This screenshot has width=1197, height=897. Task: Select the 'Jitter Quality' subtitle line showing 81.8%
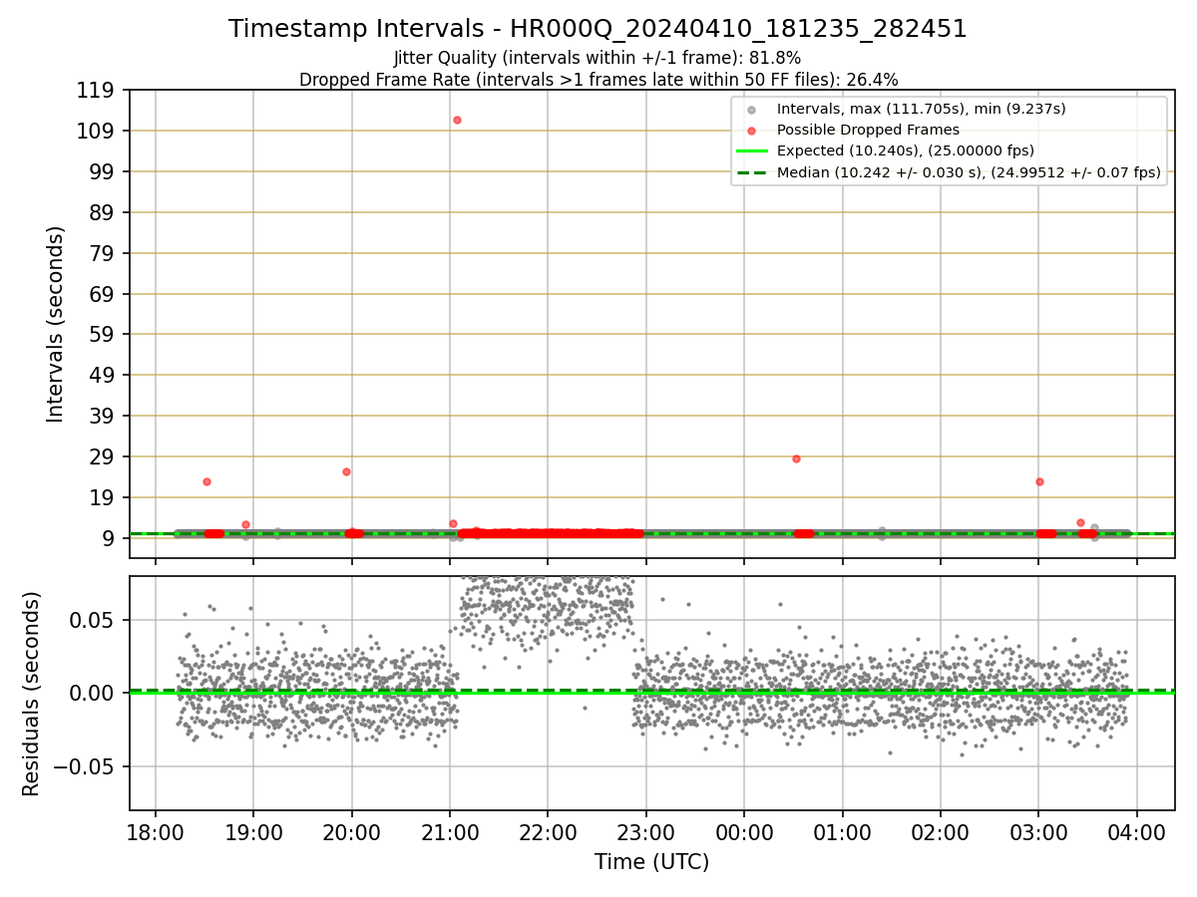click(x=598, y=58)
